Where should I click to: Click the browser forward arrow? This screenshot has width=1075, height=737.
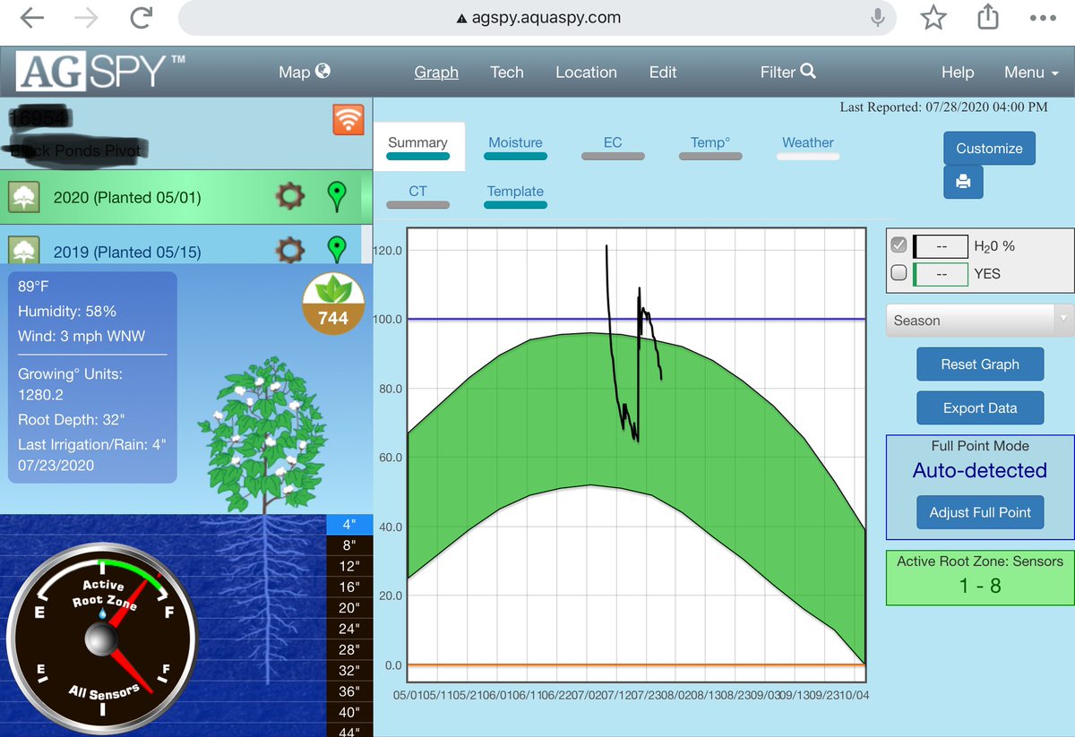86,18
